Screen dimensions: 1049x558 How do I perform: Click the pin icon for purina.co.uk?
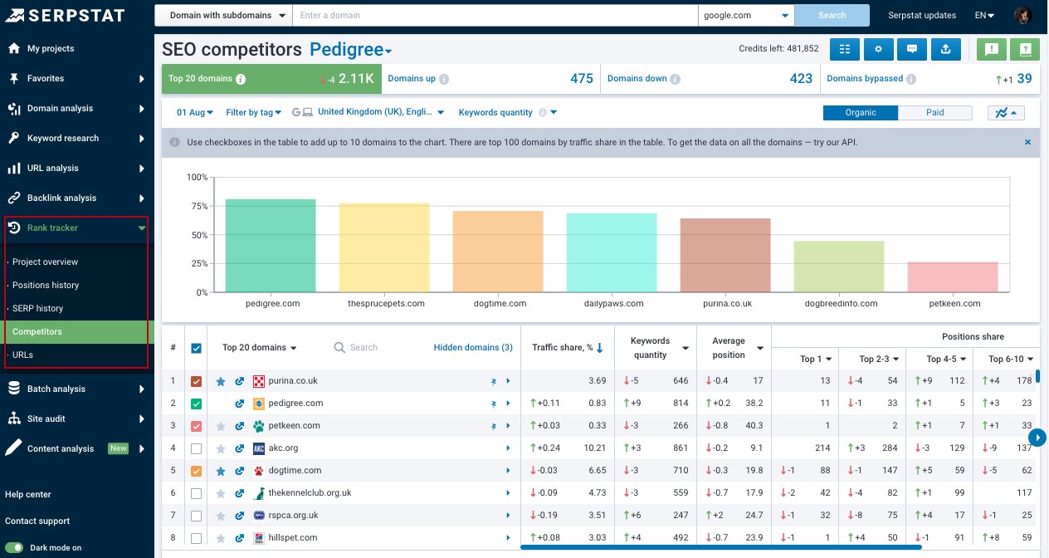click(x=493, y=381)
